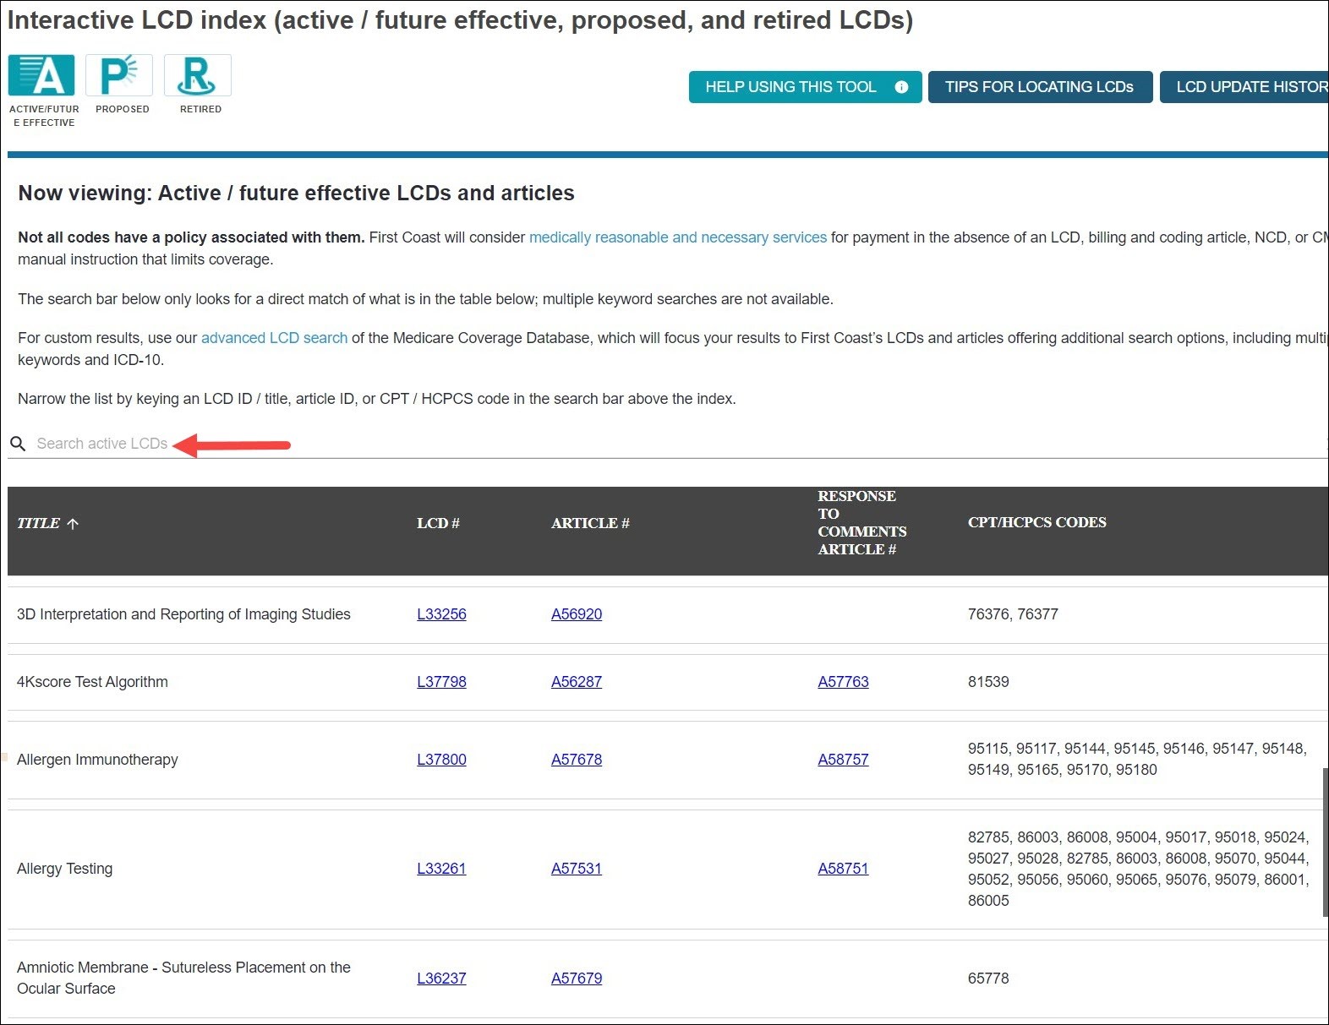
Task: Open response article A57763
Action: pyautogui.click(x=843, y=682)
